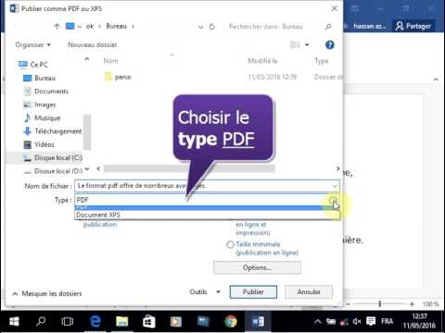The image size is (445, 333).
Task: Open the Options... button
Action: (x=257, y=267)
